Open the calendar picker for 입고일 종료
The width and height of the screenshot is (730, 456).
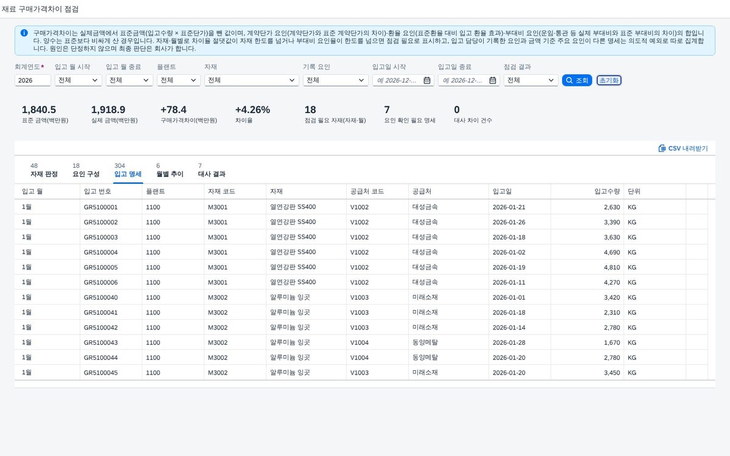pyautogui.click(x=493, y=80)
